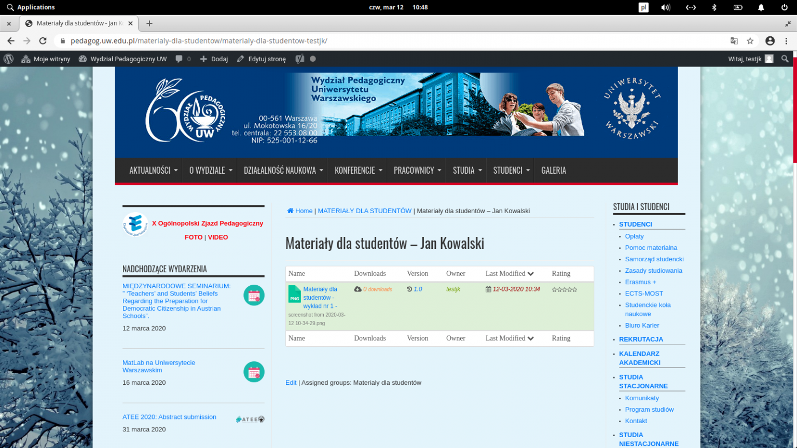Open MatLab na Uniwersytecie Warszawskim event
The image size is (797, 448).
pos(159,367)
